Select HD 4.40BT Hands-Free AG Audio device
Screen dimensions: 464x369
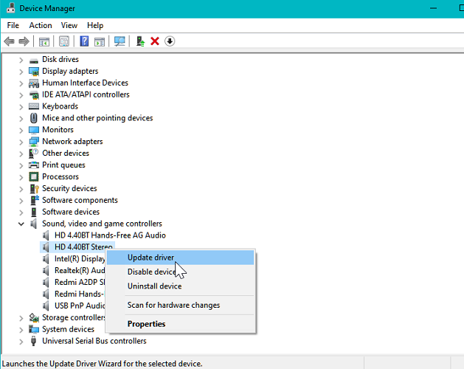[110, 235]
